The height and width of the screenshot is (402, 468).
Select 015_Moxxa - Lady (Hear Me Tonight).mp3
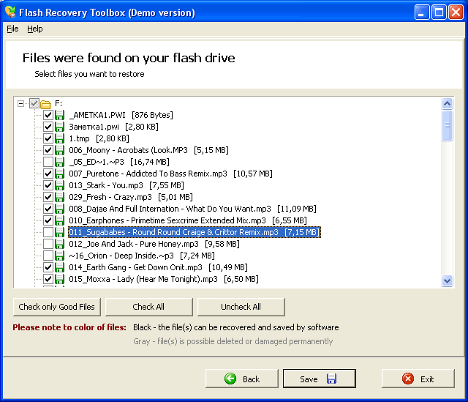(164, 279)
